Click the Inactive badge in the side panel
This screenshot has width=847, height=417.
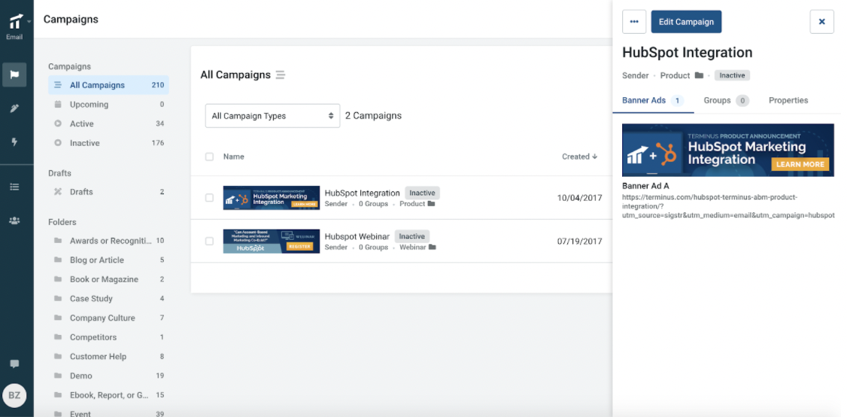point(732,76)
